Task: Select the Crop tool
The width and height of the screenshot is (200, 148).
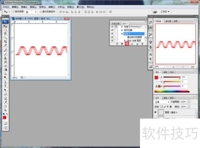Action: pos(5,41)
